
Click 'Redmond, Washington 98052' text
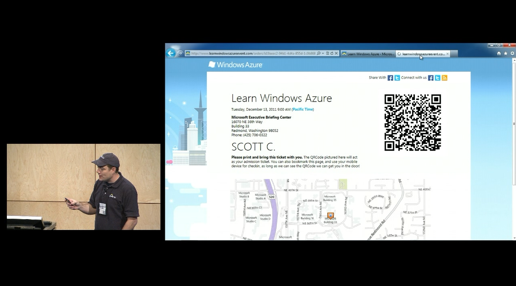255,131
